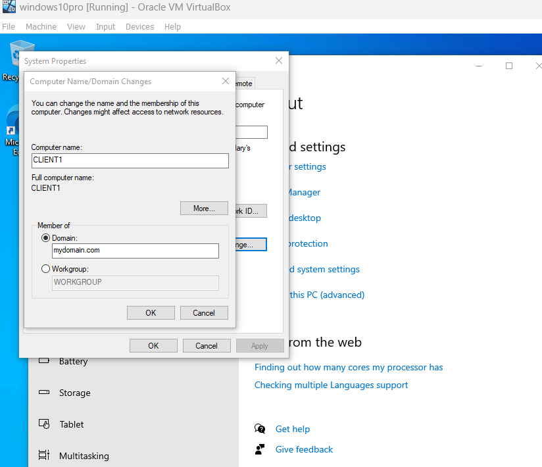The height and width of the screenshot is (467, 542).
Task: Click the Battery icon in Settings sidebar
Action: click(x=44, y=361)
